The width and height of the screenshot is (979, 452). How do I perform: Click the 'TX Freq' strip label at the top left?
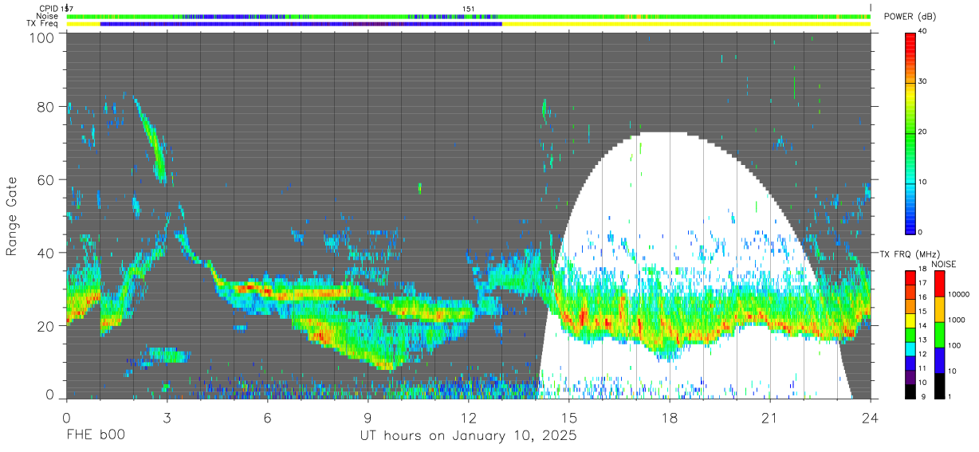[42, 24]
